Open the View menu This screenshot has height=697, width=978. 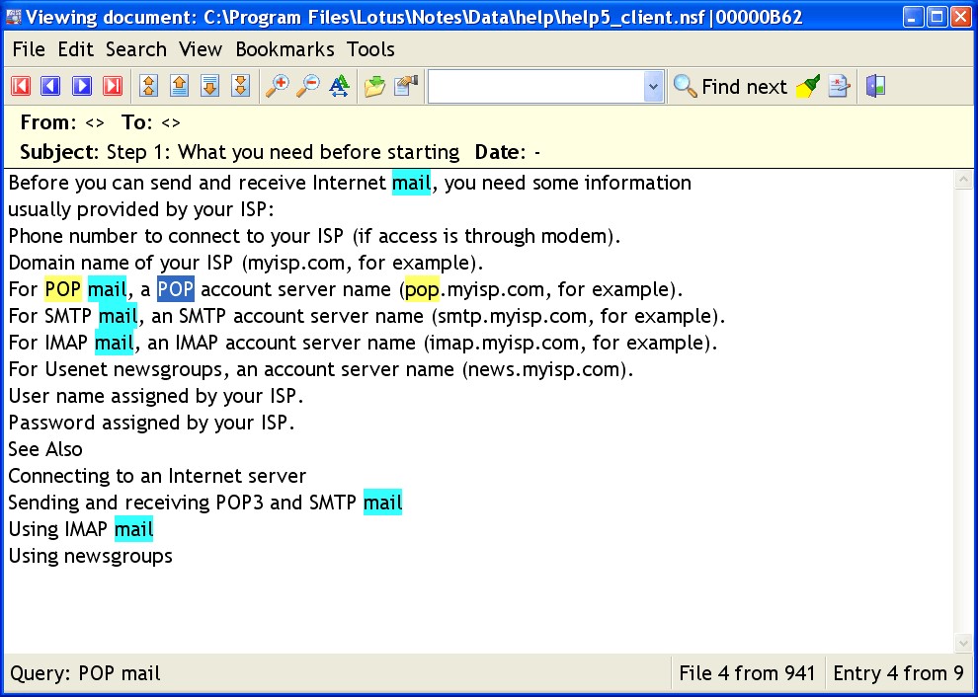[x=201, y=49]
